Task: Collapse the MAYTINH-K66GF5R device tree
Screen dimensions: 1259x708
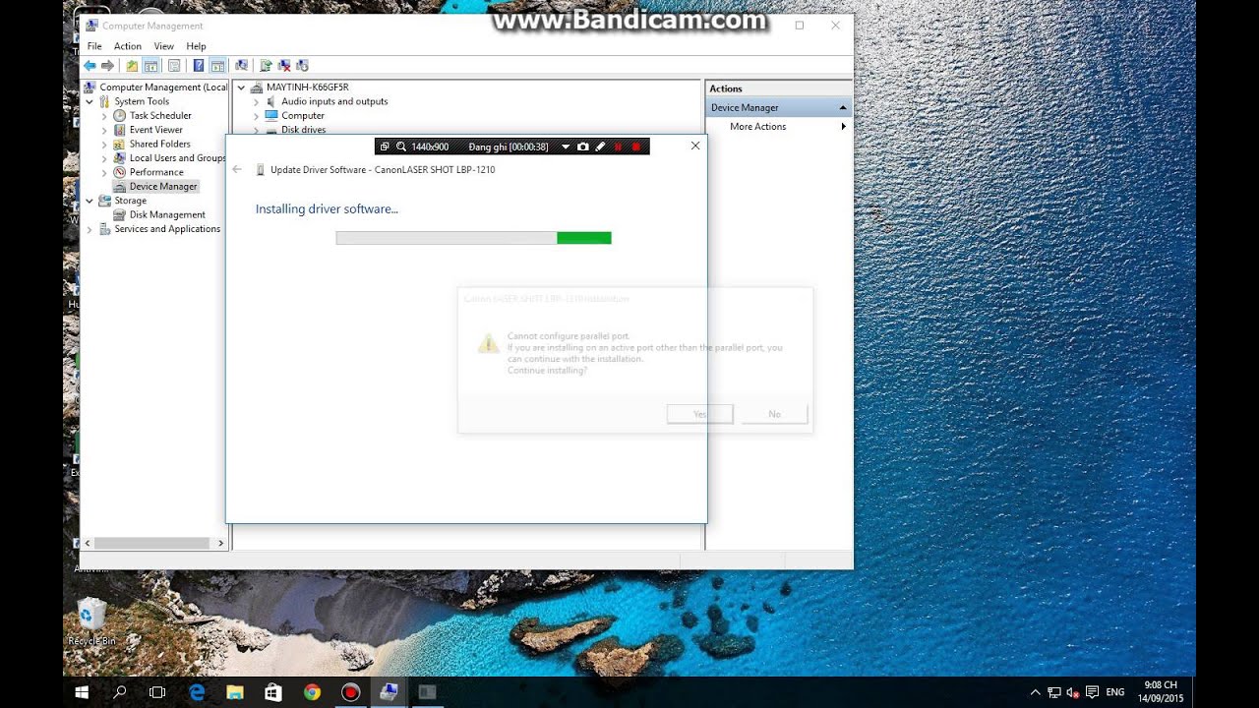Action: pyautogui.click(x=242, y=88)
